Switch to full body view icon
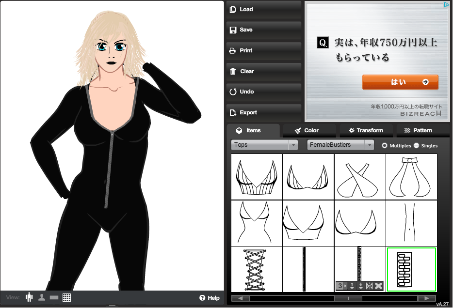The width and height of the screenshot is (453, 308). pos(29,297)
